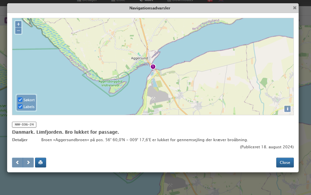Click Aggersborggård Vildtreservat on the map
Screen dimensions: 311x195
(110, 83)
